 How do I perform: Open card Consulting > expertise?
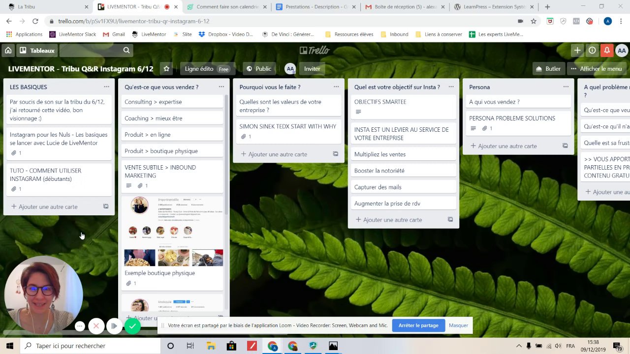click(172, 102)
